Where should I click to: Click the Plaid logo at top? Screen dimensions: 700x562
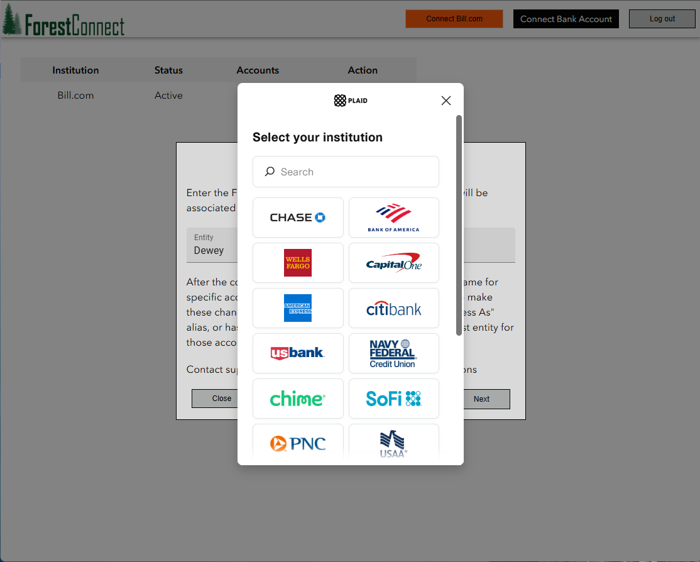[351, 101]
